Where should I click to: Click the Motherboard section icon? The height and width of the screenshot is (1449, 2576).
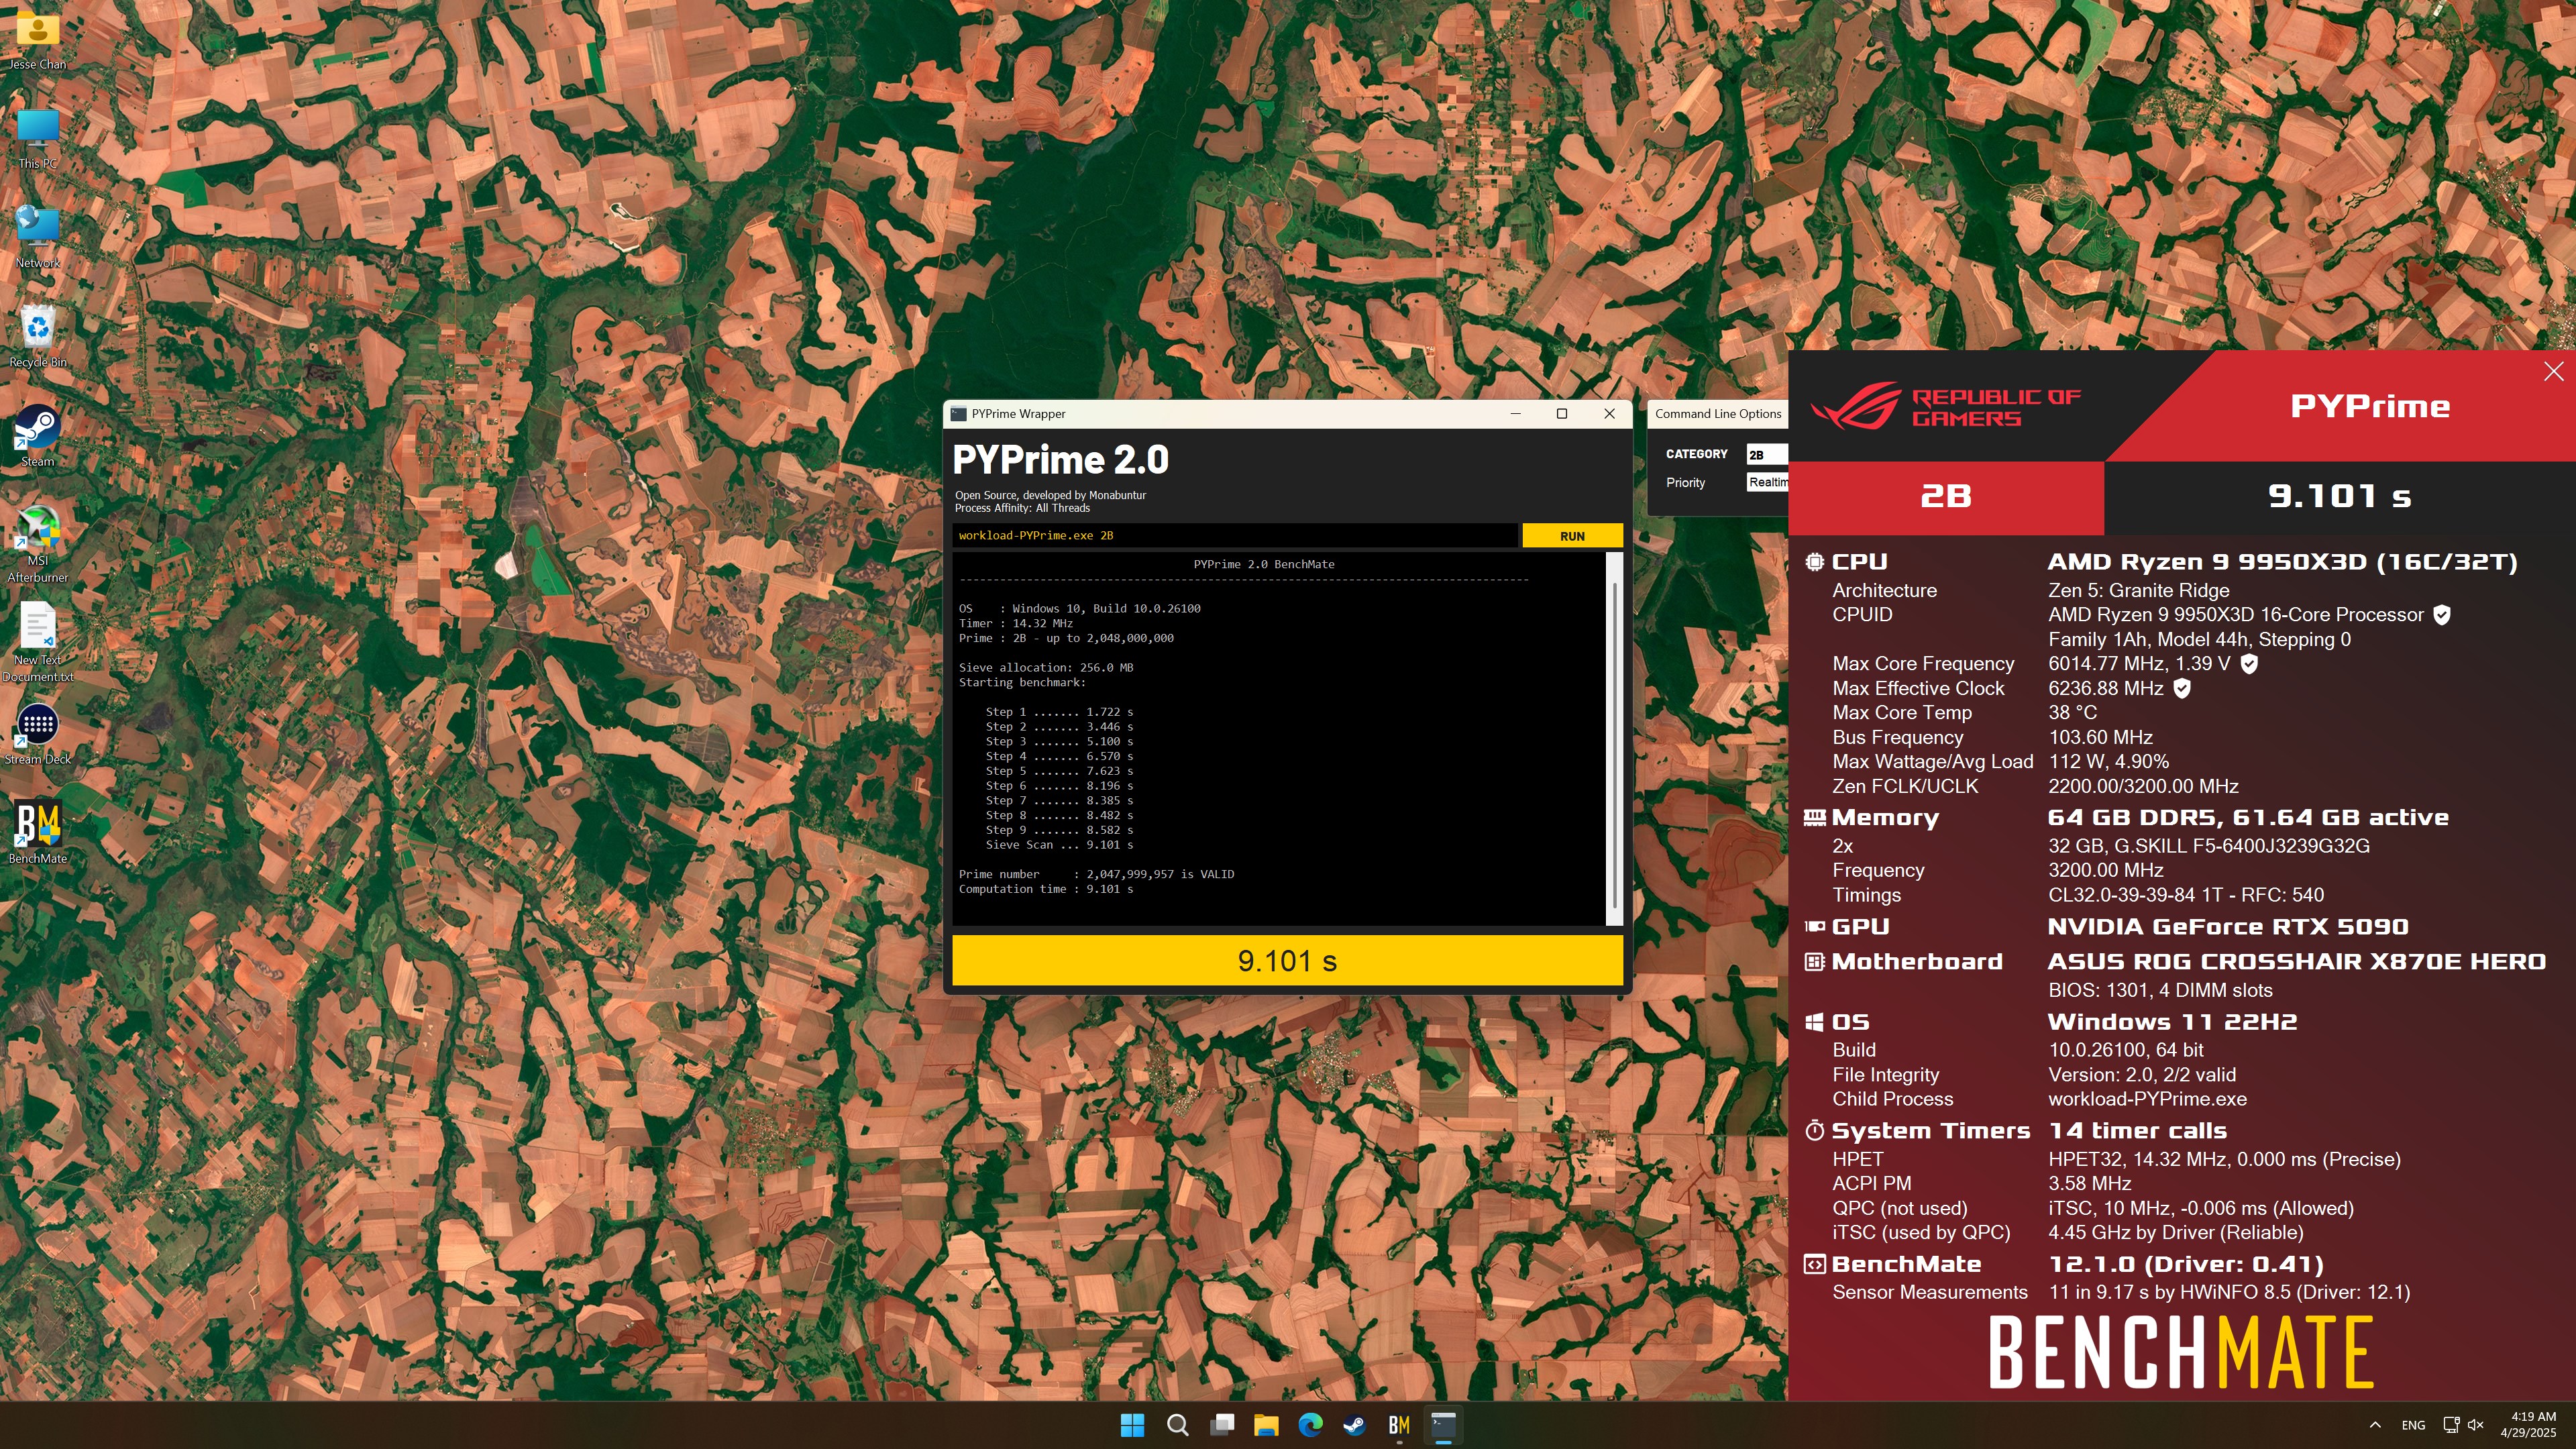(x=1814, y=962)
